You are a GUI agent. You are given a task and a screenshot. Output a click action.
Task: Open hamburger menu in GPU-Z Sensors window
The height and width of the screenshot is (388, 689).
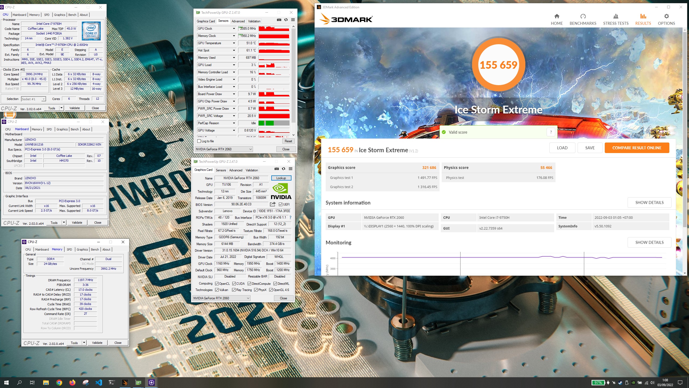[293, 20]
